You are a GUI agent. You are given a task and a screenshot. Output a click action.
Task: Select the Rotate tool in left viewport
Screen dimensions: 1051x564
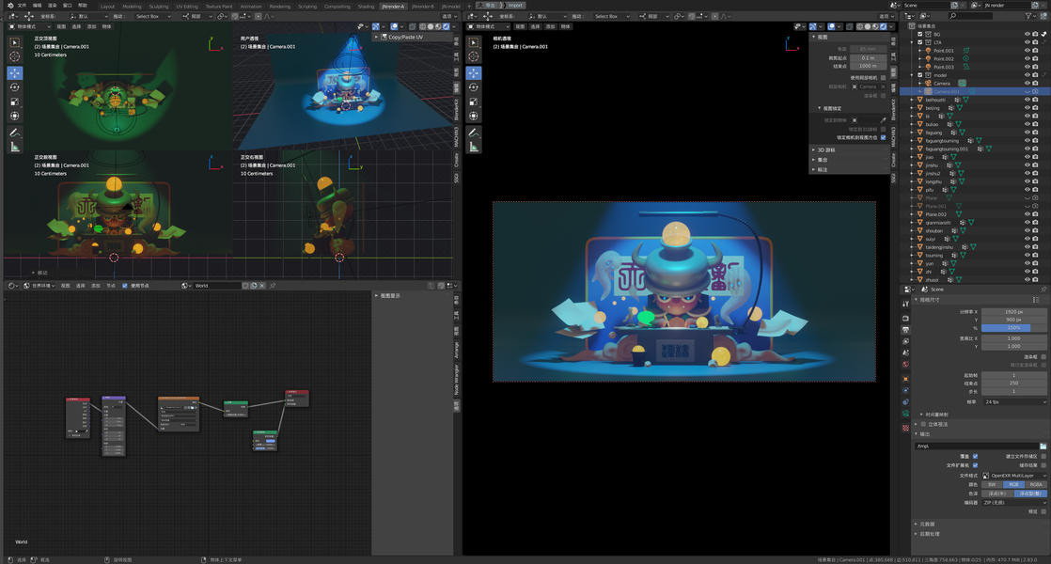coord(15,87)
